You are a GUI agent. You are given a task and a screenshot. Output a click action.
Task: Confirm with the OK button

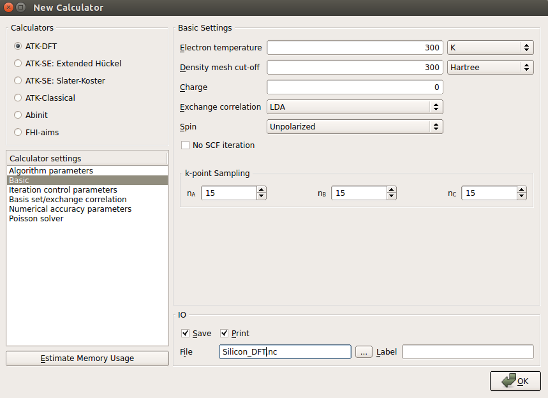click(x=515, y=381)
